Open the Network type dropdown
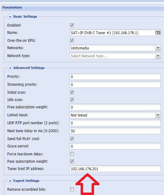Screen dimensions: 164x195 point(158,56)
